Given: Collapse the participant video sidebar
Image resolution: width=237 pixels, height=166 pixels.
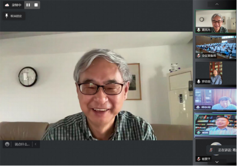Looking at the screenshot, I should coord(191,86).
